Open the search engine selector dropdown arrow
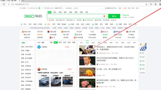The height and width of the screenshot is (90, 161). 107,16
